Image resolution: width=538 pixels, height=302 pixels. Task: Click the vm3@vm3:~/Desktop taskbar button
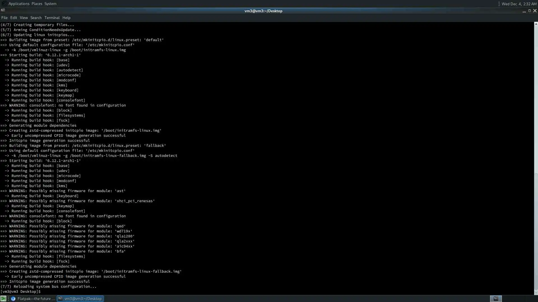[80, 299]
